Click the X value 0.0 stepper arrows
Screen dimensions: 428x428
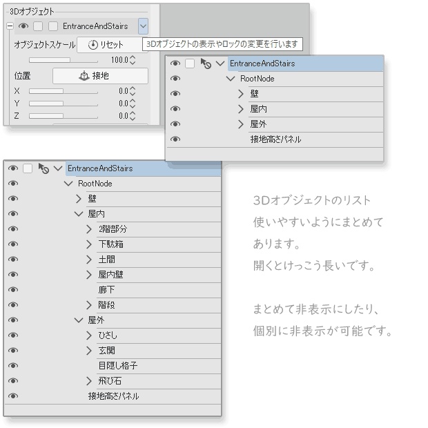point(133,91)
